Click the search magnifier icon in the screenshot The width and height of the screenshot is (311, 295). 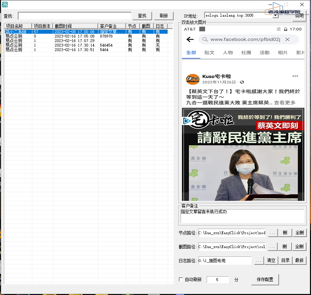click(205, 39)
